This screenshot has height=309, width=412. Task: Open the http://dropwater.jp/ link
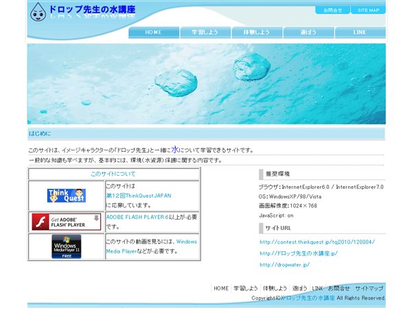point(284,264)
